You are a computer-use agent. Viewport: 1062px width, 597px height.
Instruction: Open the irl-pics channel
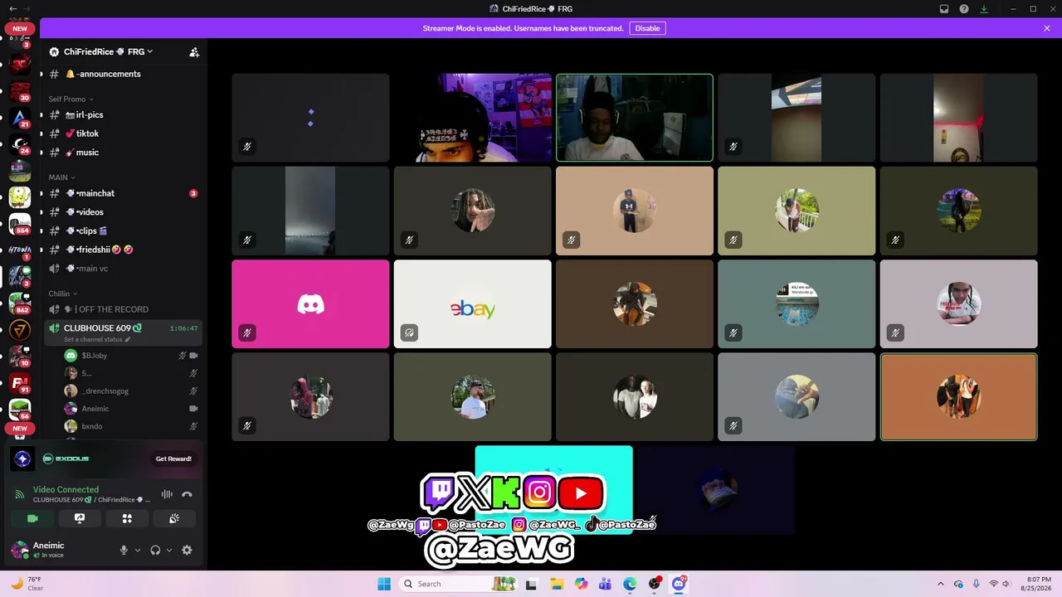(x=123, y=115)
